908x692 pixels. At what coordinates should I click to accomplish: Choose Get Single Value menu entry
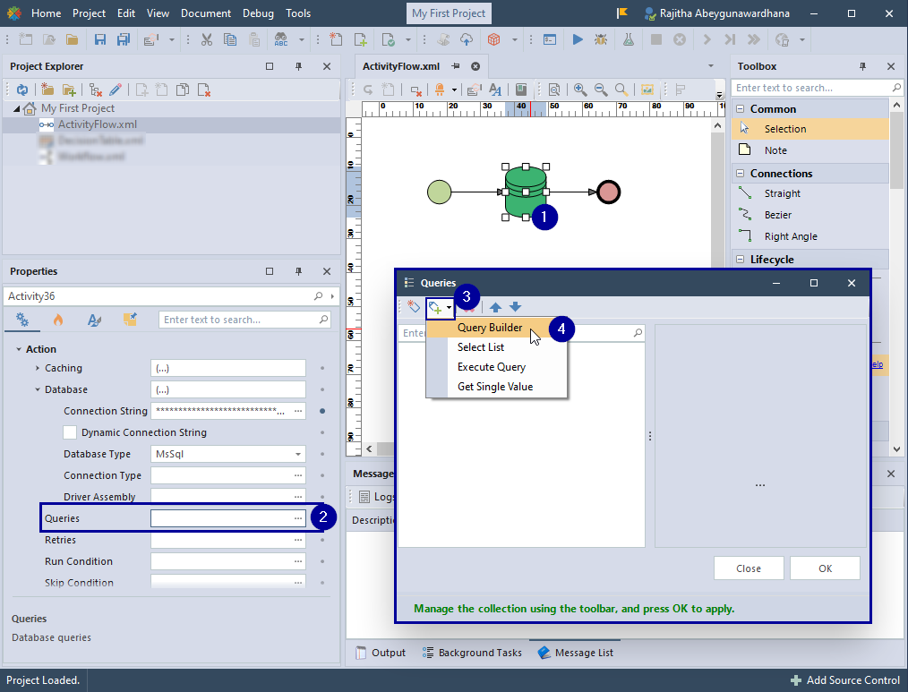tap(496, 387)
